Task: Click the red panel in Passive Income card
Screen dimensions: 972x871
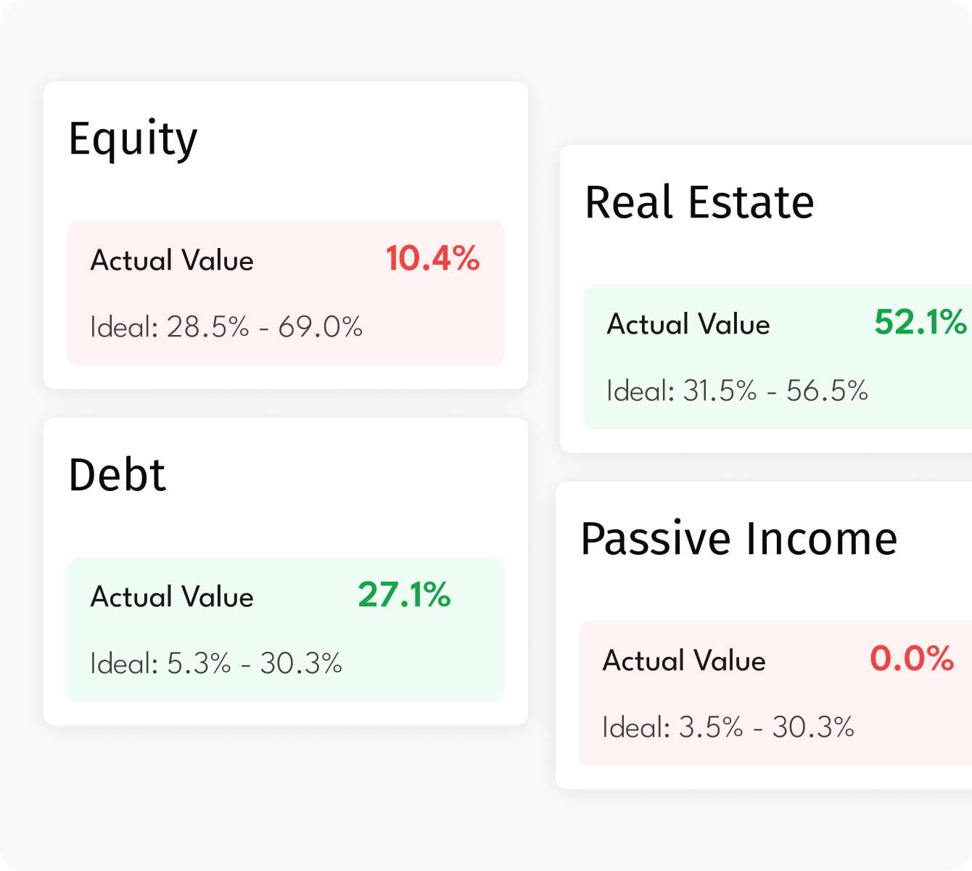Action: [776, 693]
